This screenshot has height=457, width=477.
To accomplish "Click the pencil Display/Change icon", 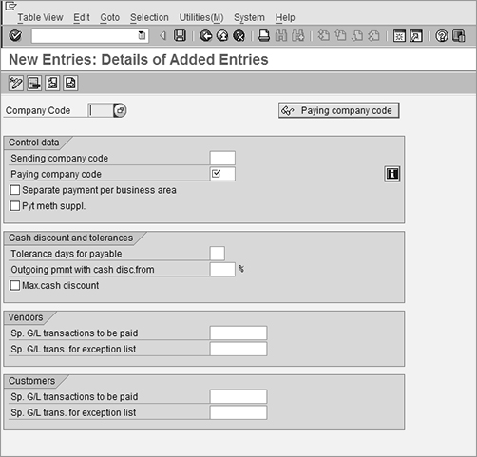I will tap(16, 84).
